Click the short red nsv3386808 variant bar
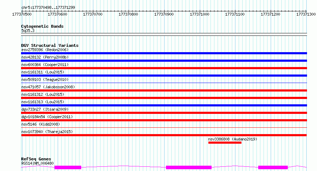 tap(225, 143)
